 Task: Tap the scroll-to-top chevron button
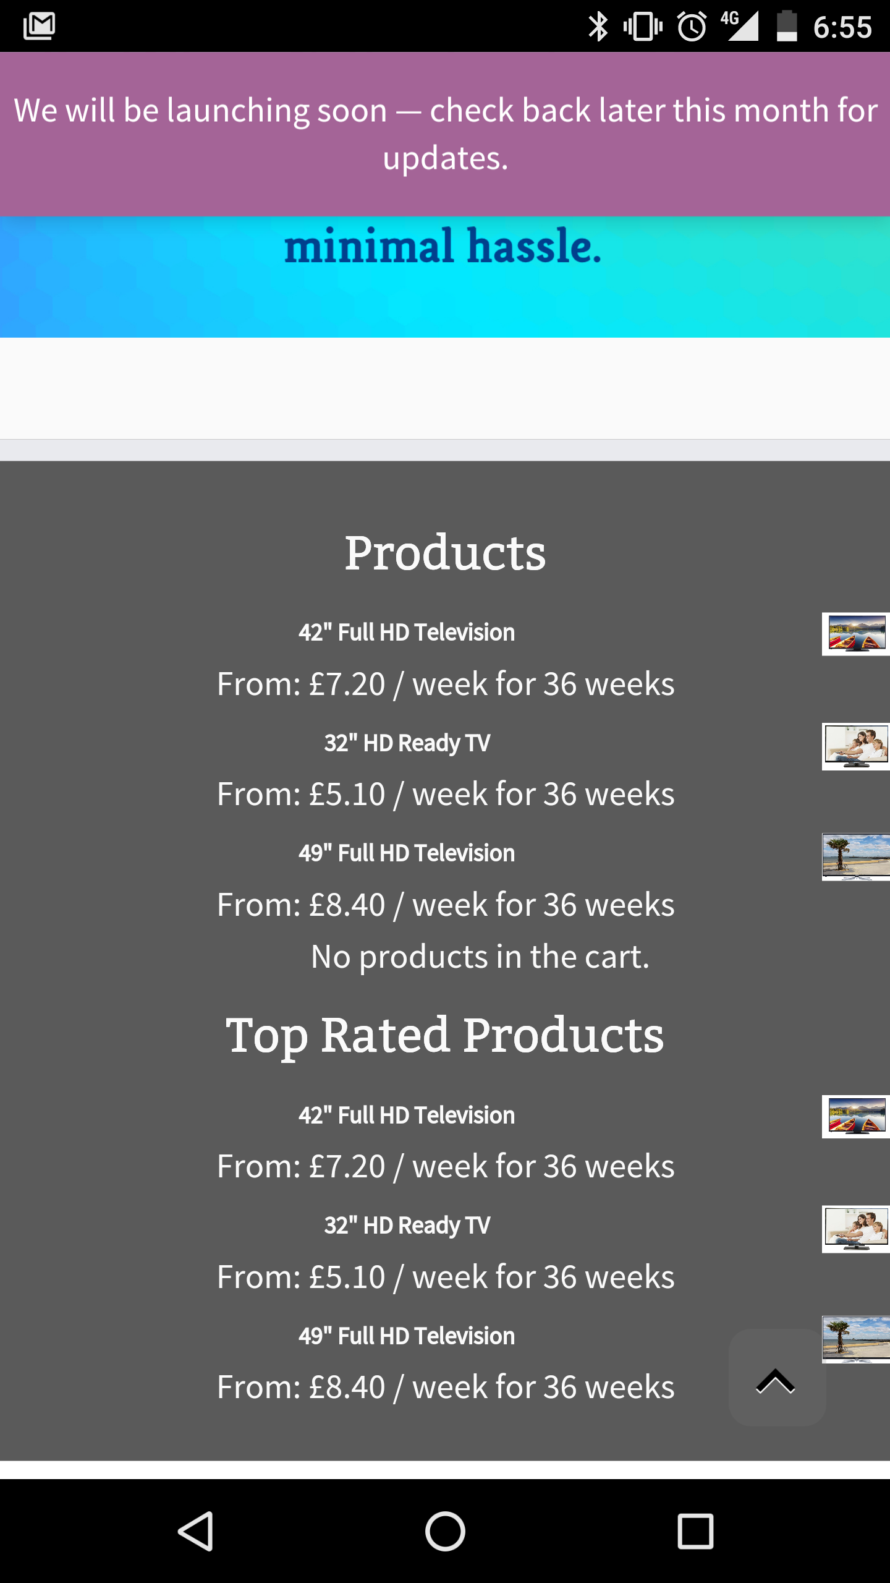776,1381
